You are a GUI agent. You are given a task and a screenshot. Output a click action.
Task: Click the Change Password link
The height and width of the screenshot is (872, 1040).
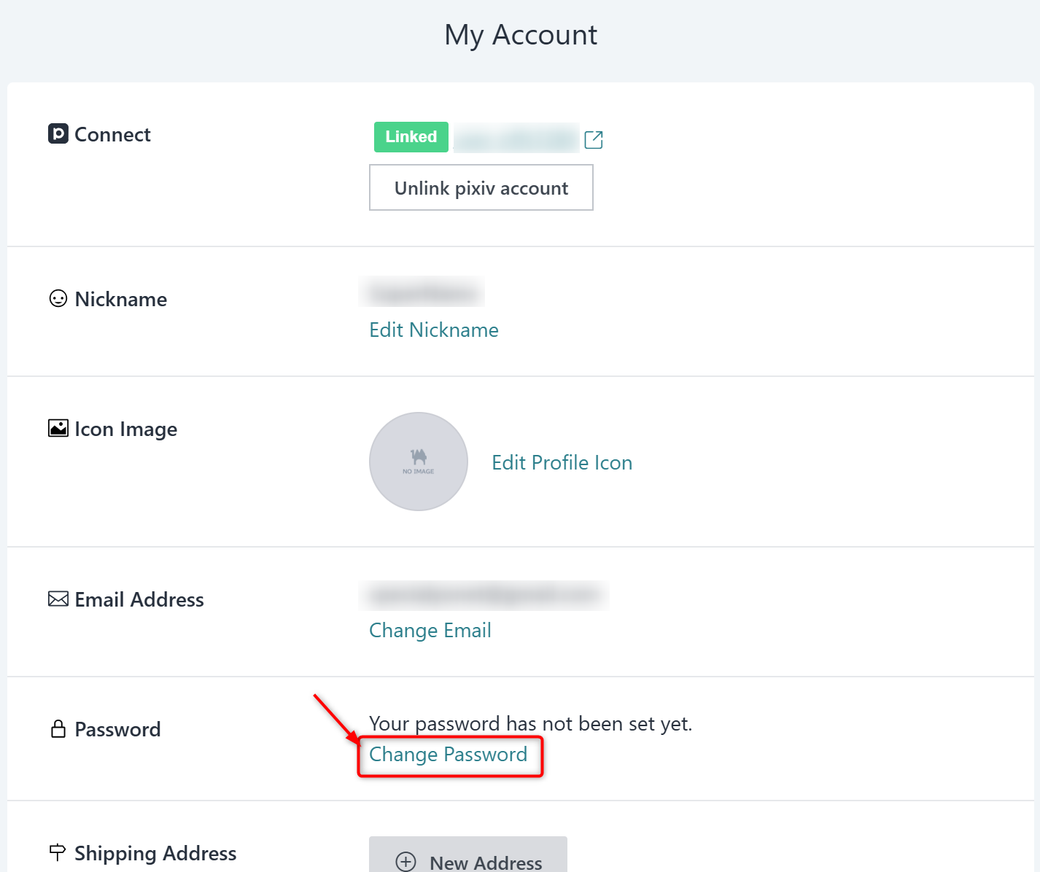(448, 755)
